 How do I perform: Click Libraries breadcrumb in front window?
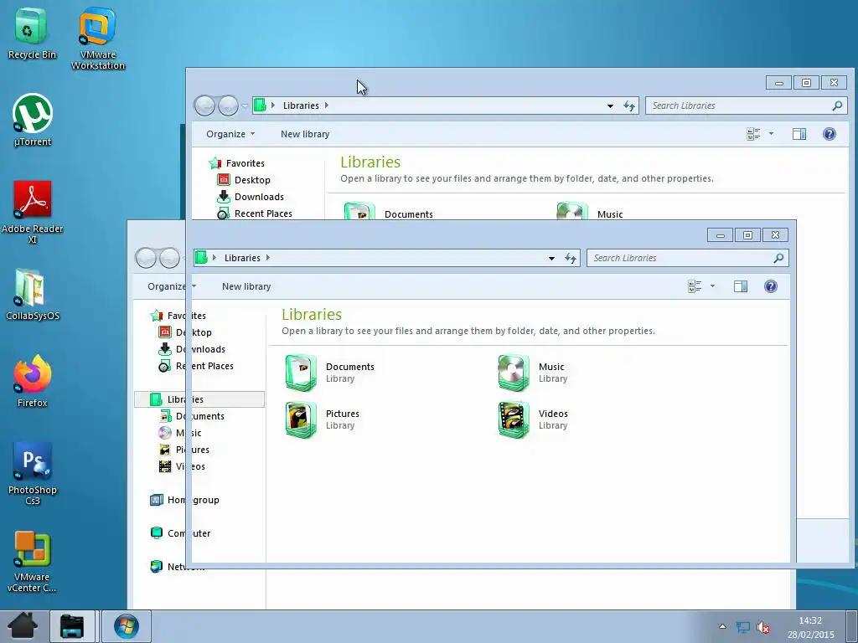tap(242, 258)
